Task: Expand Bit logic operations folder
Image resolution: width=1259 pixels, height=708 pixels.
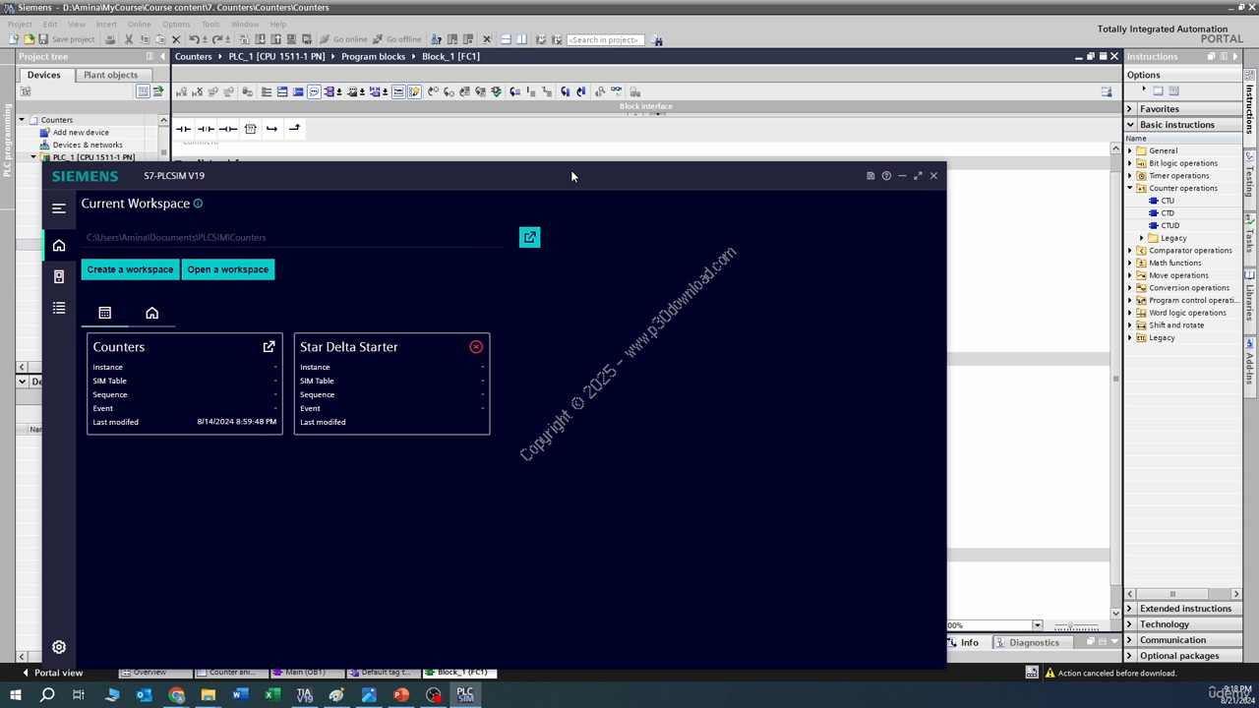Action: [x=1130, y=163]
